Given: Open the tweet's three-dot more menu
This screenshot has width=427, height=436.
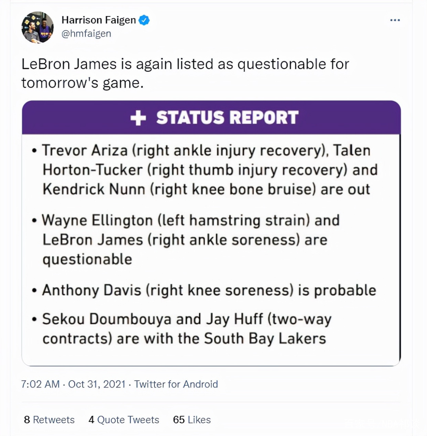Looking at the screenshot, I should point(395,20).
